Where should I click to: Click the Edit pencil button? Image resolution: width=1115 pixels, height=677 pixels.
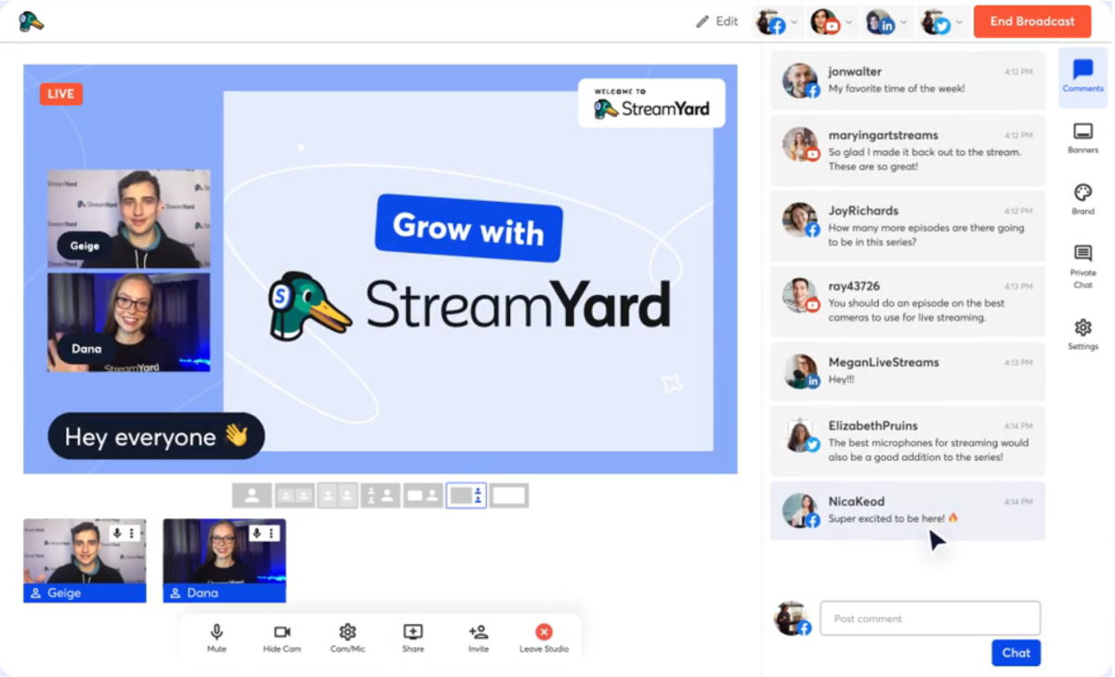pyautogui.click(x=717, y=21)
